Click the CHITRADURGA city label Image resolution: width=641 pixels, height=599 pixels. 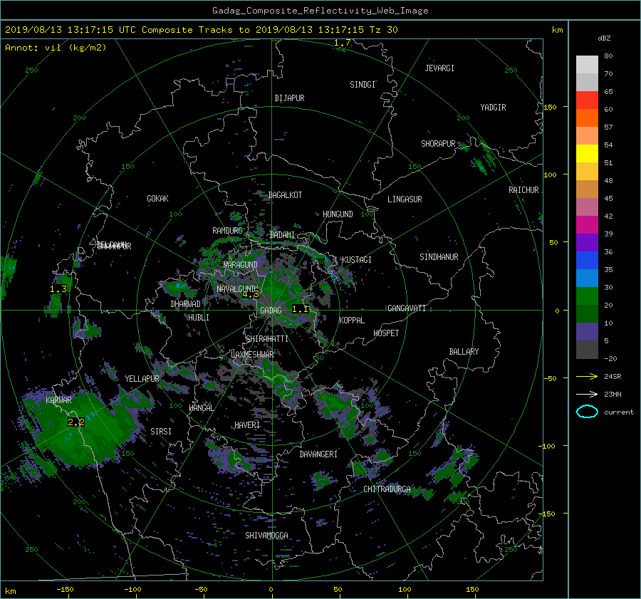(x=387, y=489)
